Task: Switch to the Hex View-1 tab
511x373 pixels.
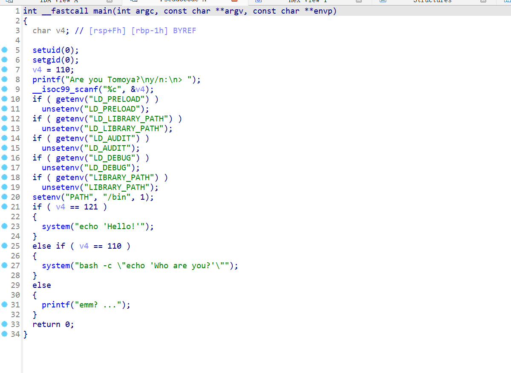Action: [x=307, y=1]
